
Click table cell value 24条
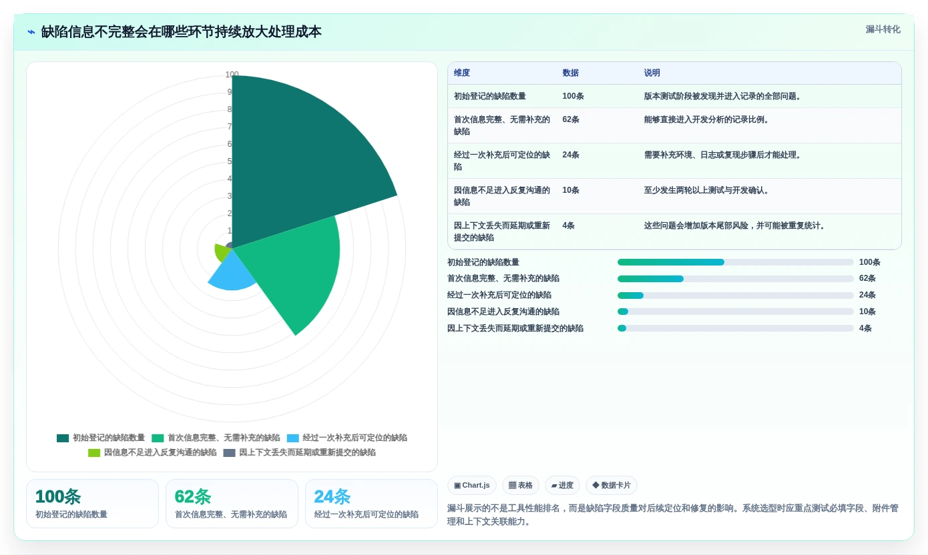[571, 155]
